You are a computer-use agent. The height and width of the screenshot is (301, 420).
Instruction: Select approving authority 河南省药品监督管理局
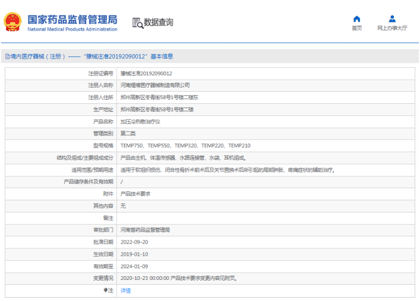(x=145, y=230)
